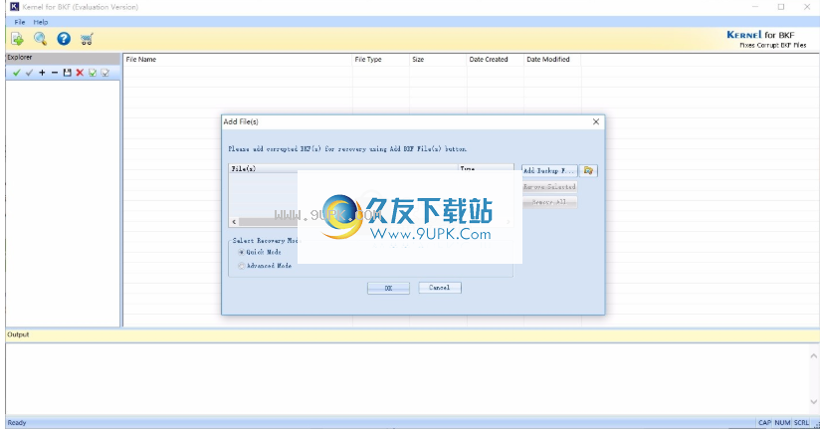Click File(s) column header in dialog

[343, 168]
